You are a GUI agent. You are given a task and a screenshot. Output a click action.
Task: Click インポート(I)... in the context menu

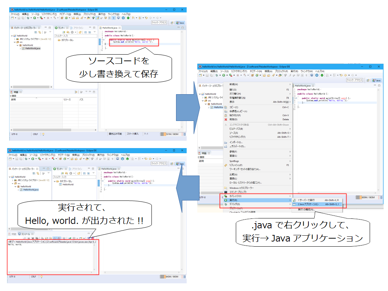(x=257, y=142)
